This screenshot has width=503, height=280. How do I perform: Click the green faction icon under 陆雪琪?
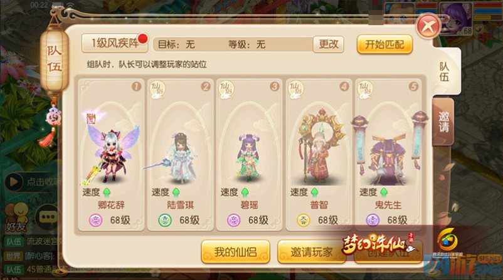tap(165, 220)
